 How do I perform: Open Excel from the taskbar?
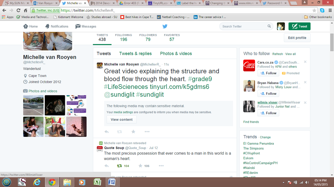point(97,182)
